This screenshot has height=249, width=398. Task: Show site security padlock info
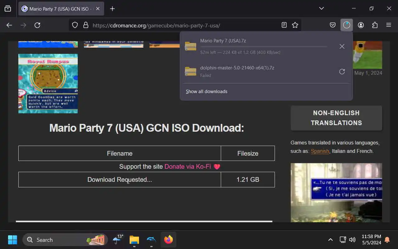click(x=86, y=25)
